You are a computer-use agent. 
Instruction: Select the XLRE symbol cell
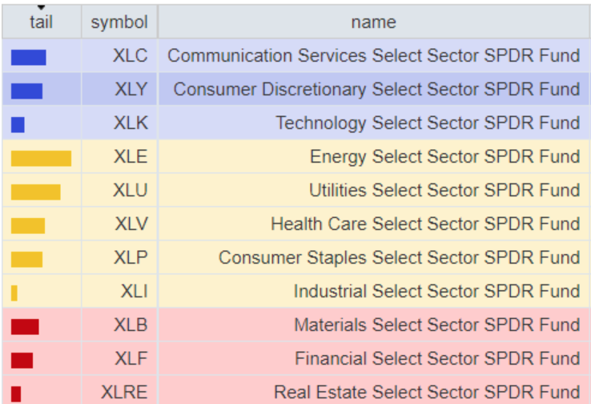(124, 393)
